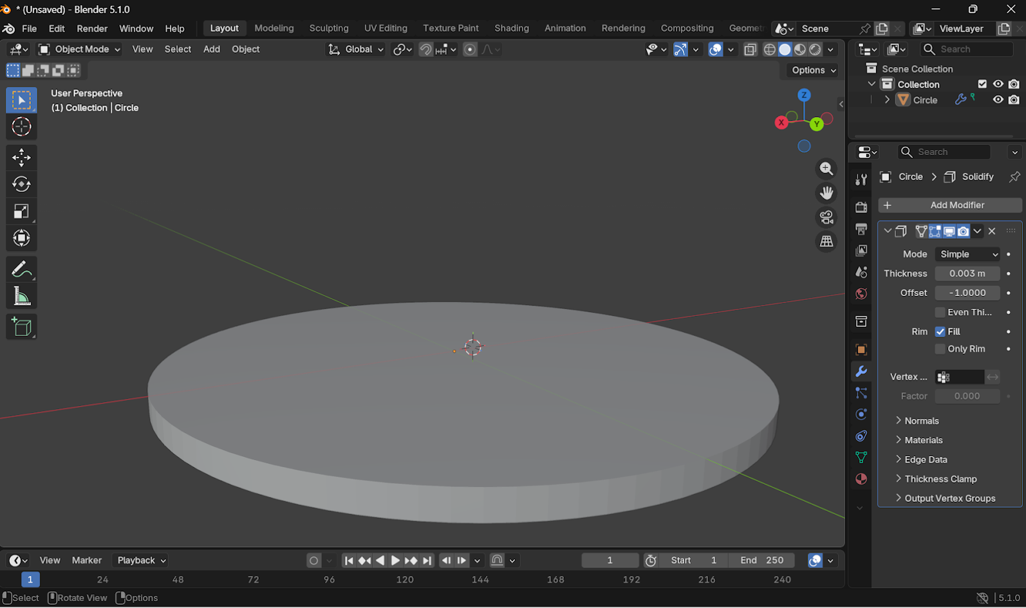This screenshot has height=608, width=1026.
Task: Open the Physics properties tab
Action: coord(861,414)
